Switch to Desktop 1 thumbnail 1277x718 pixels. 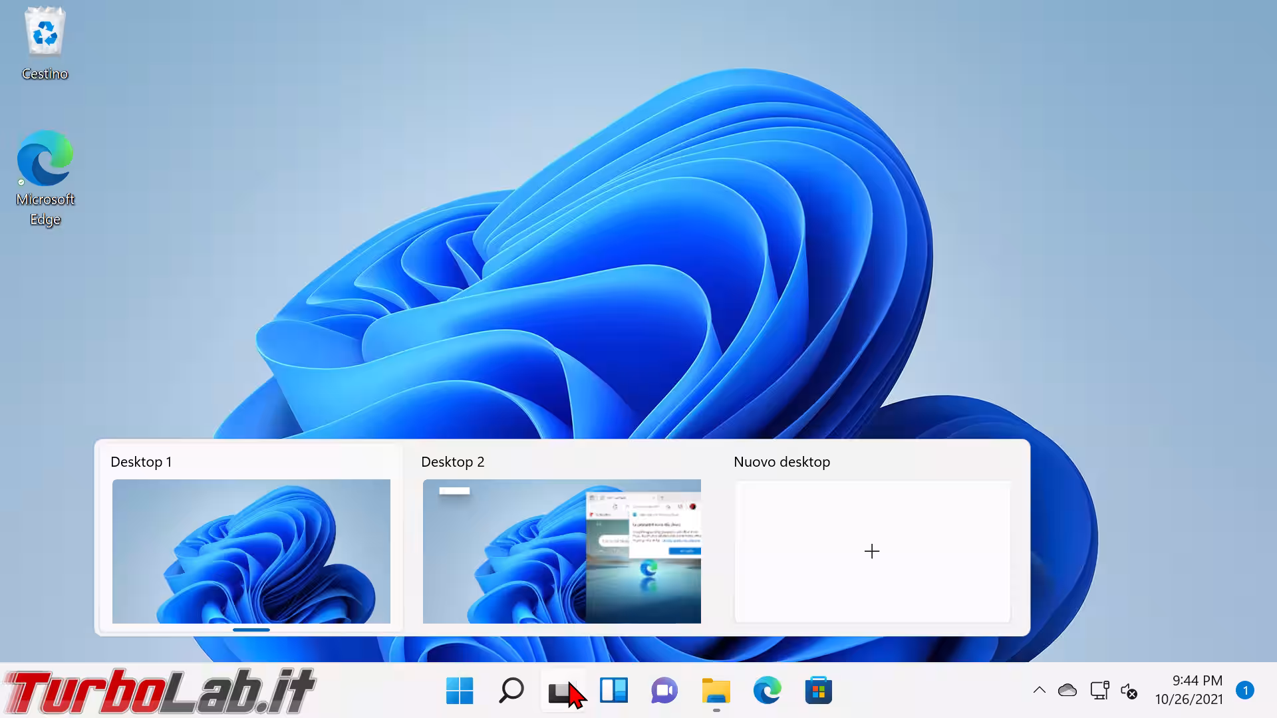251,551
